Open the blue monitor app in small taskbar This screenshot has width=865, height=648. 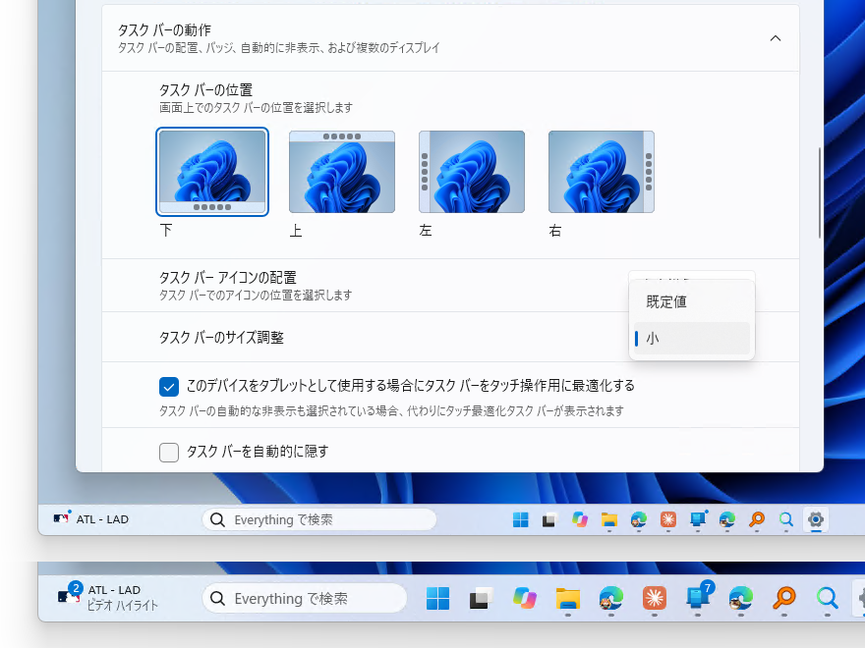[698, 519]
